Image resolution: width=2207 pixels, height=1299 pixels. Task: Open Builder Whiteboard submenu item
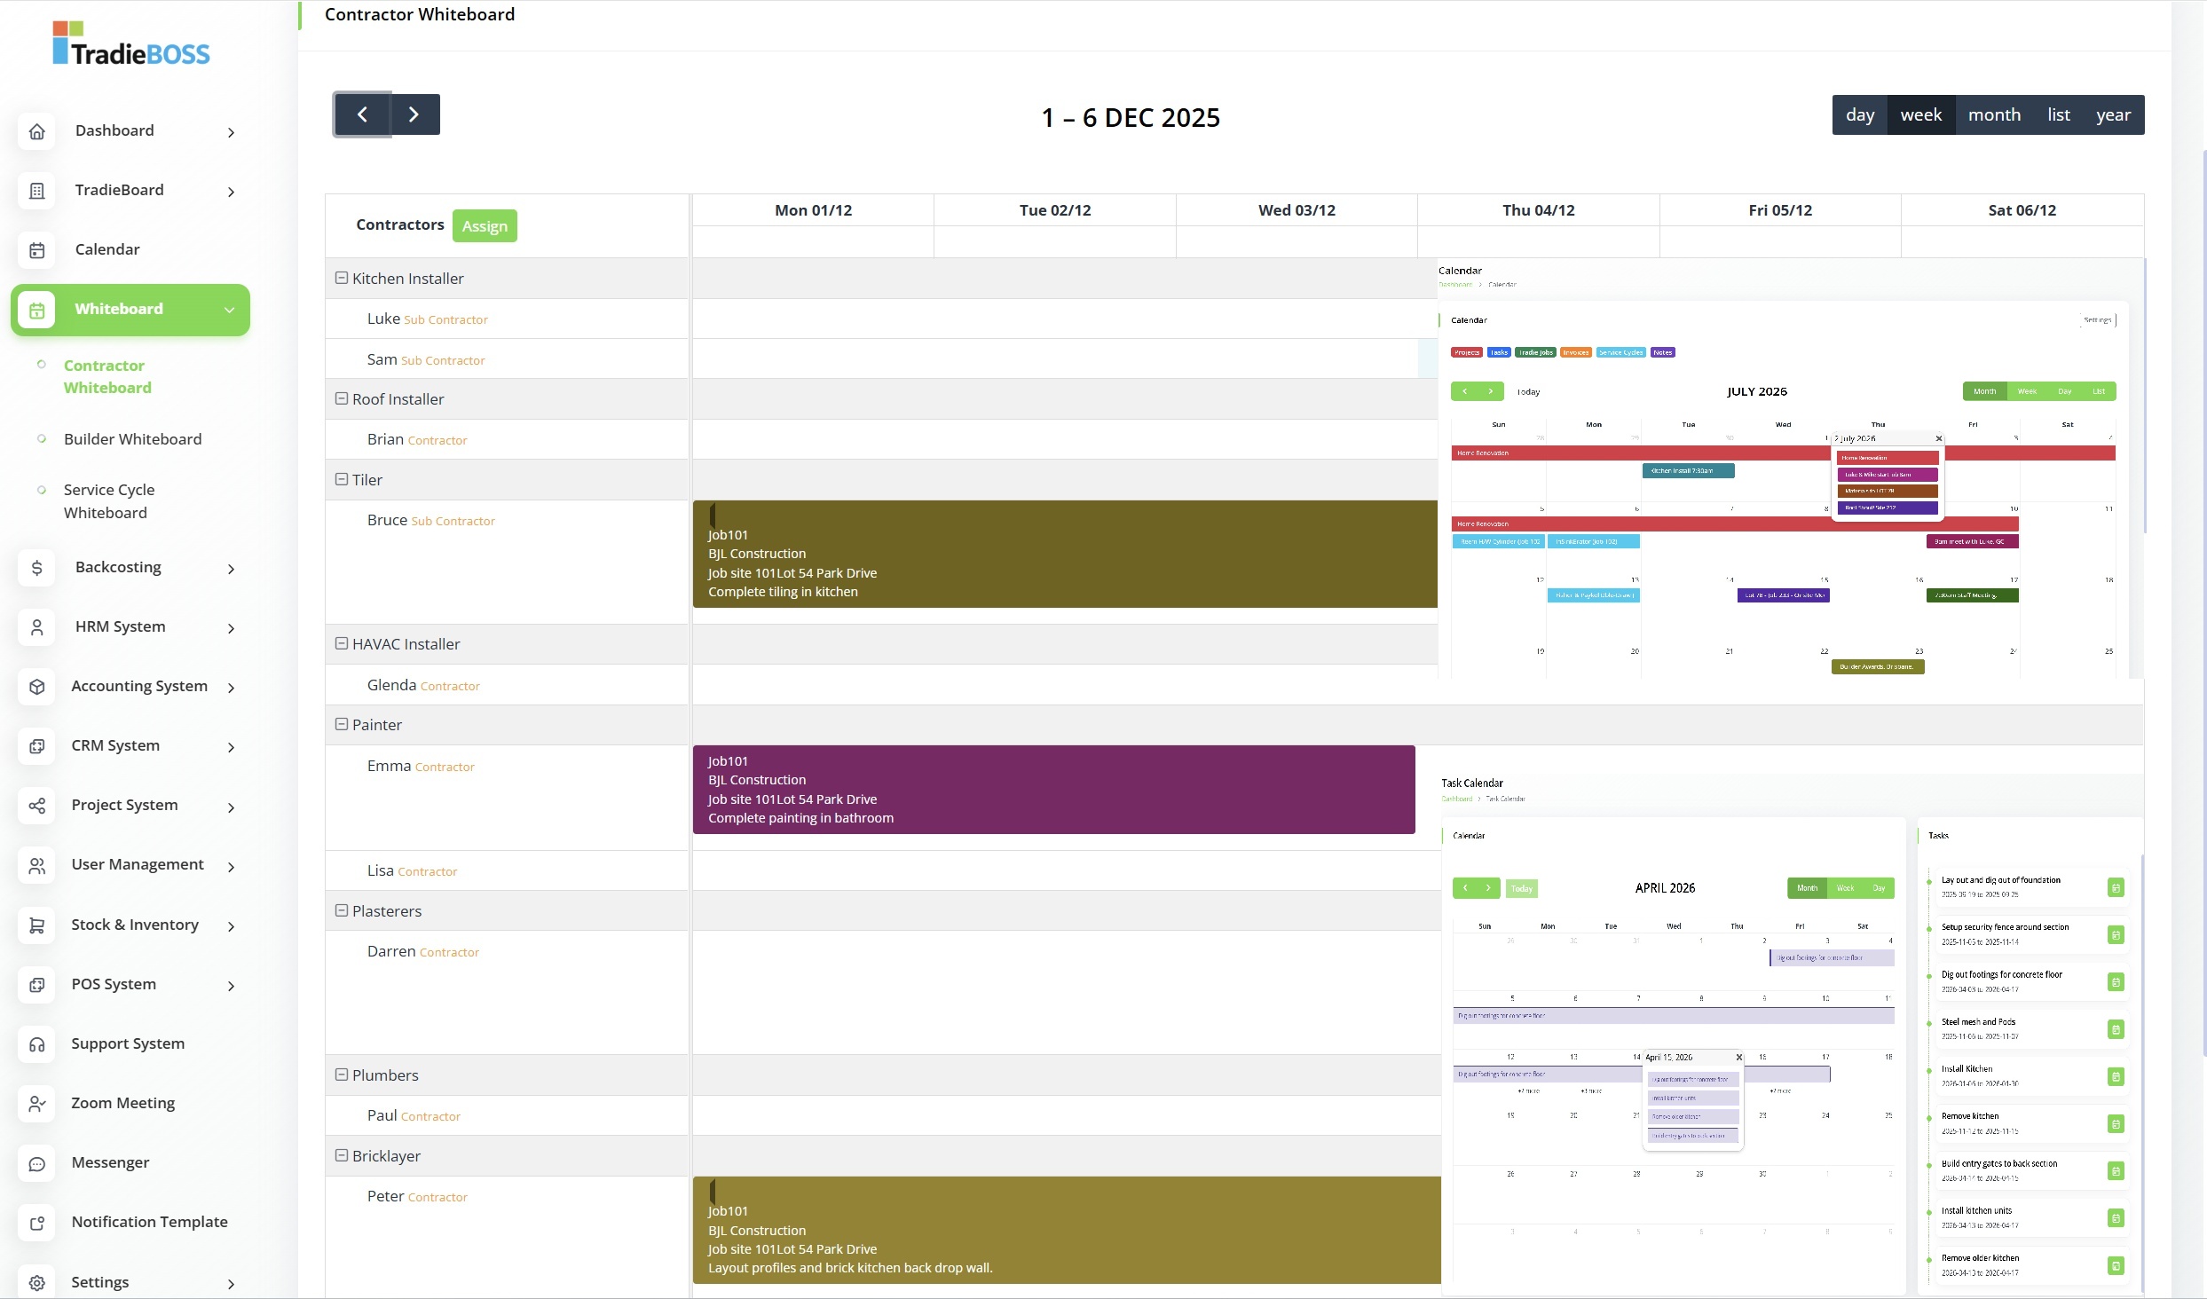(x=132, y=439)
